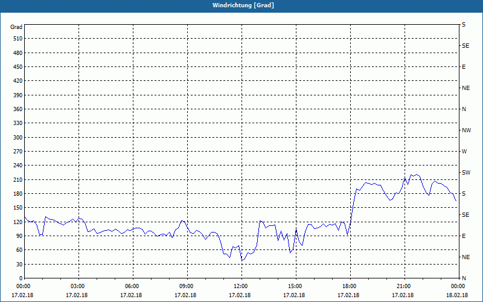483x302 pixels.
Task: Select the 390 y-axis value
Action: [x=18, y=95]
